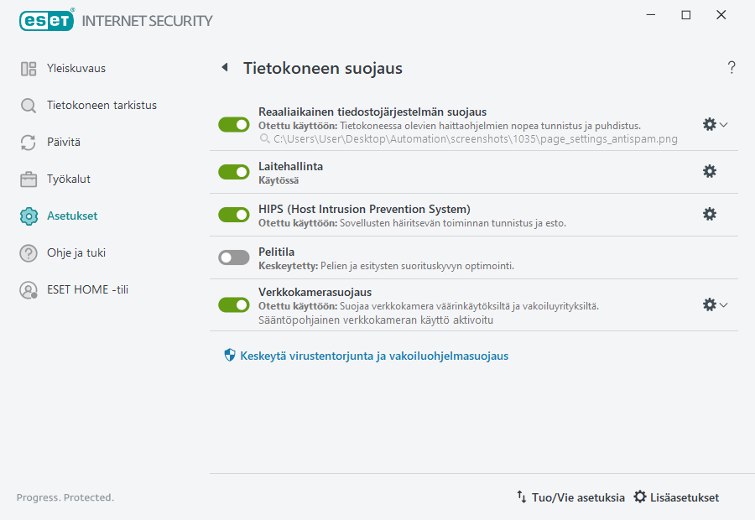Open Työkalut via the toolbox icon
Image resolution: width=755 pixels, height=520 pixels.
pos(28,179)
